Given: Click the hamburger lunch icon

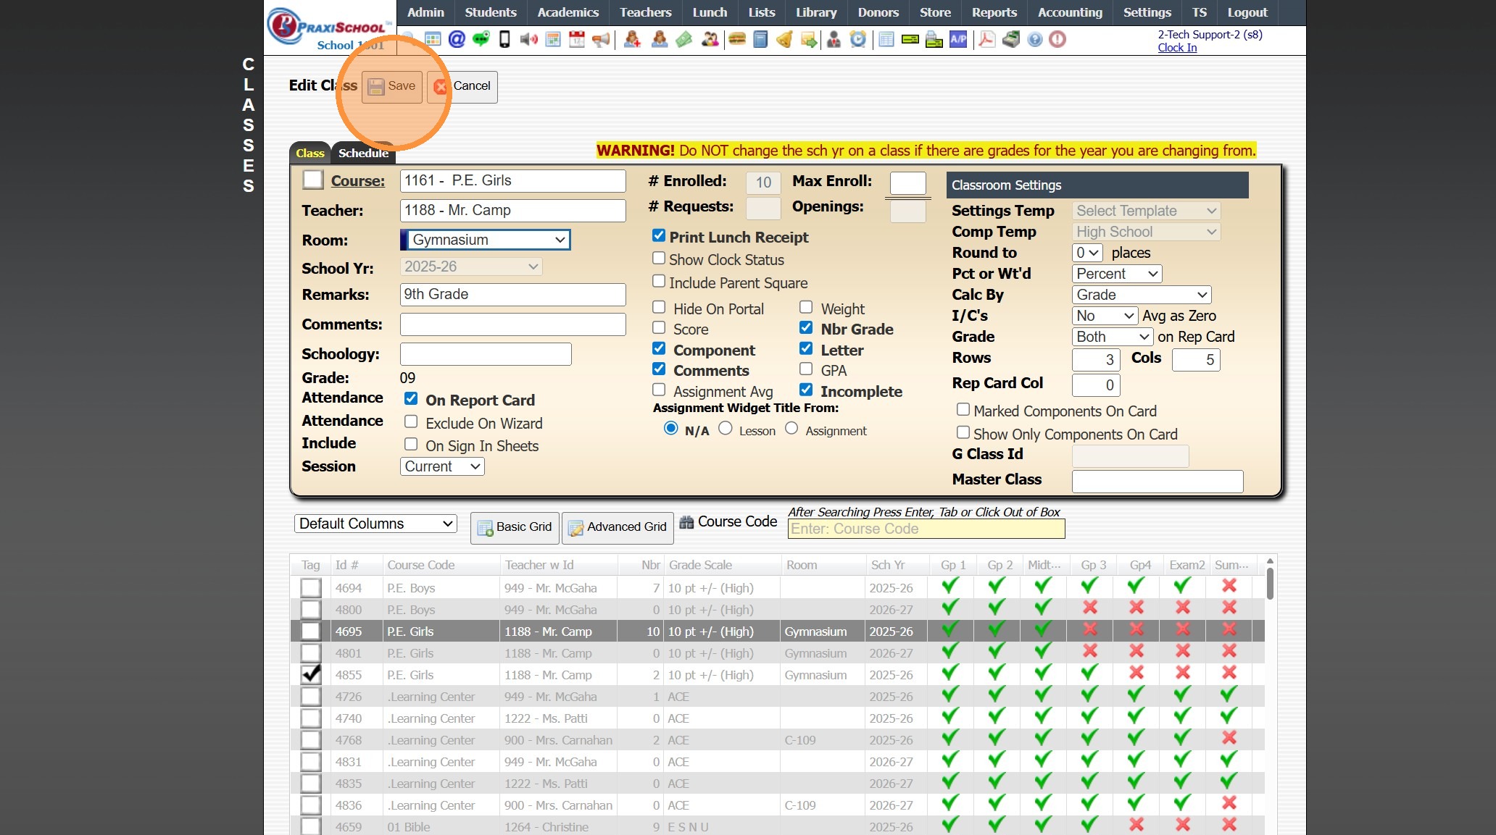Looking at the screenshot, I should click(737, 39).
